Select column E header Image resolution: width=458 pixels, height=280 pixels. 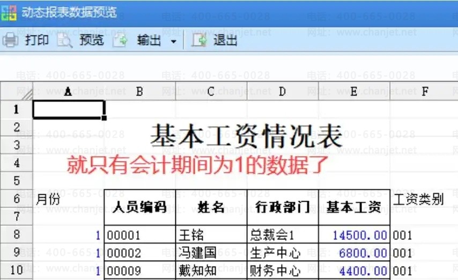coord(354,92)
